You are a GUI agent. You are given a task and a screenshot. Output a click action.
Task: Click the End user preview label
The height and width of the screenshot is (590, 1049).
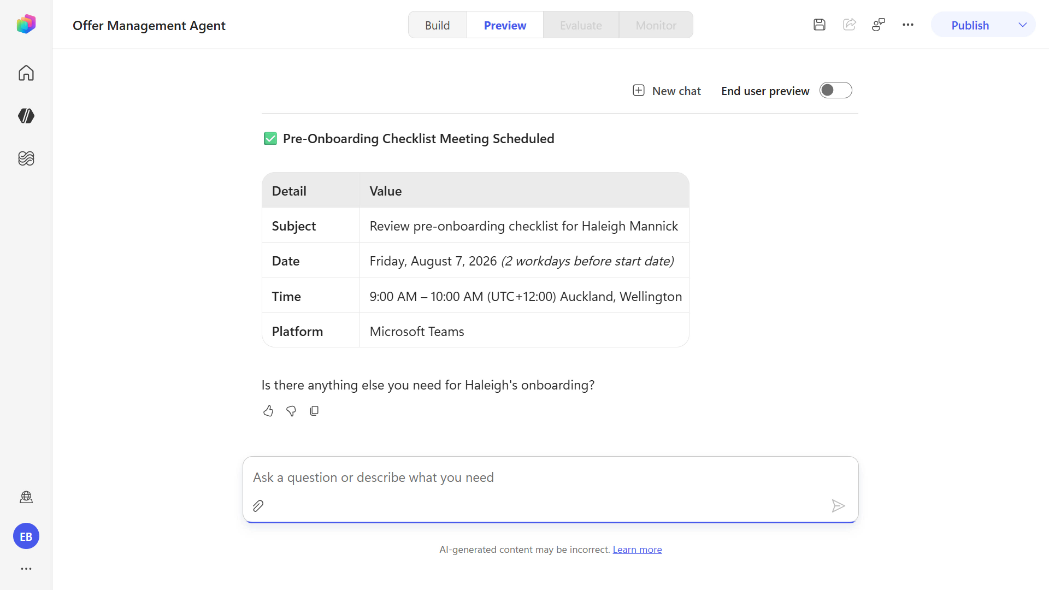[765, 91]
